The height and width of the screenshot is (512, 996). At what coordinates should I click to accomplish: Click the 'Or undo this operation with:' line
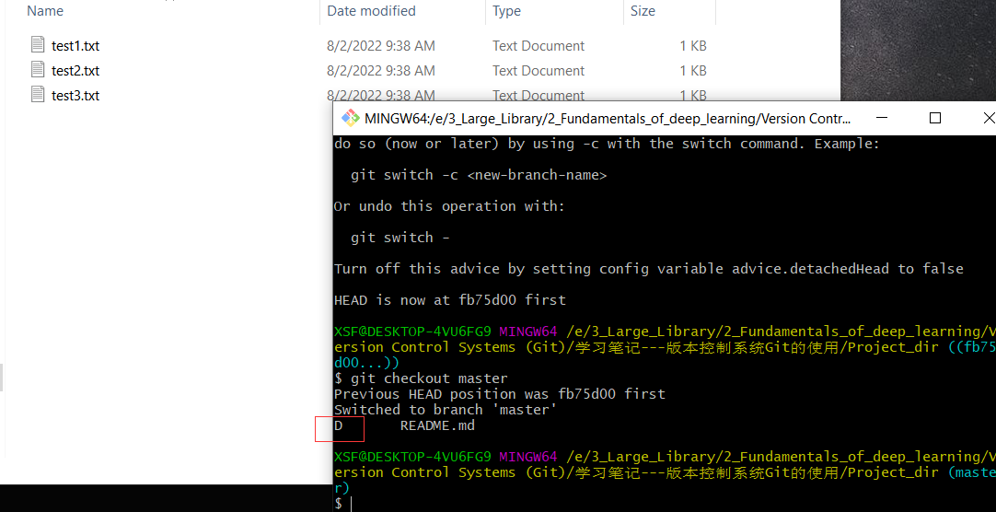point(449,206)
